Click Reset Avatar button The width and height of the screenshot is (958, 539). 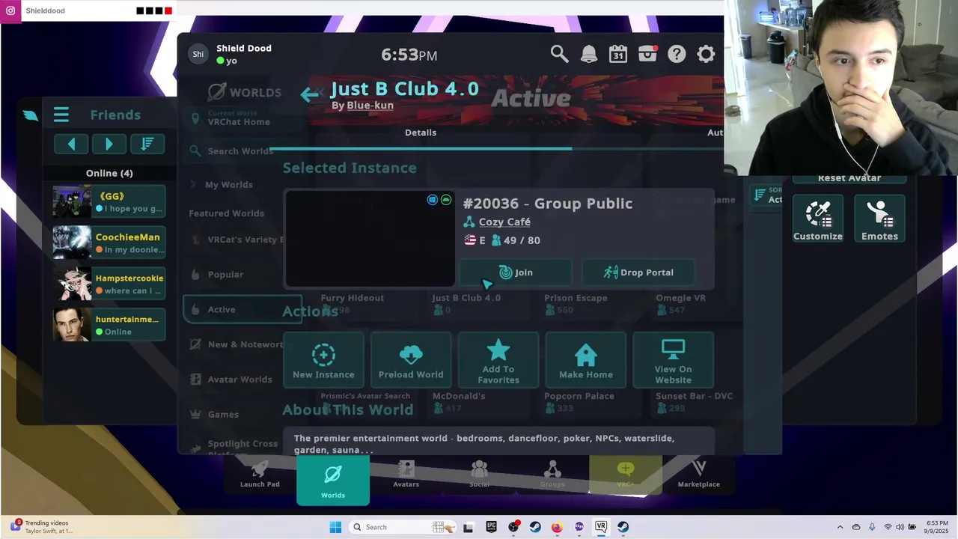(x=849, y=178)
